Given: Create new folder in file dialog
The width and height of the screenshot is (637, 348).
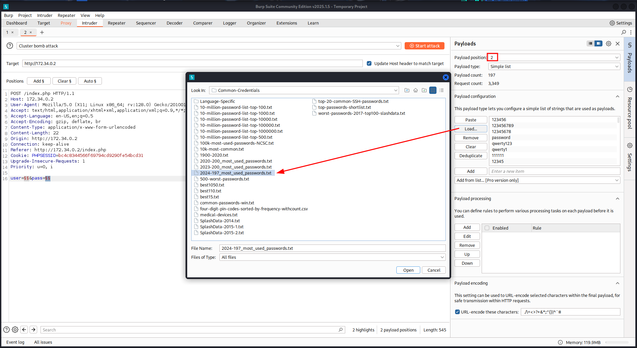Looking at the screenshot, I should 424,90.
